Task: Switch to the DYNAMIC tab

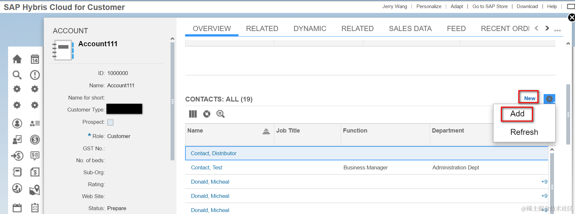Action: point(310,28)
